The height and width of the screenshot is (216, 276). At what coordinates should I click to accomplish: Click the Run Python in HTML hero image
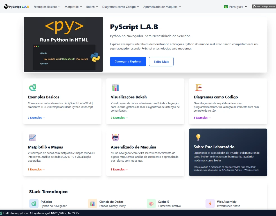(63, 44)
